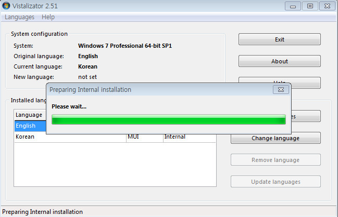Viewport: 338px width, 217px height.
Task: Click the Language column header
Action: (x=30, y=115)
